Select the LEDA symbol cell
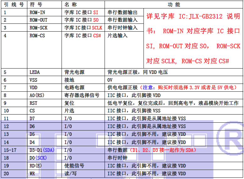 click(35, 72)
